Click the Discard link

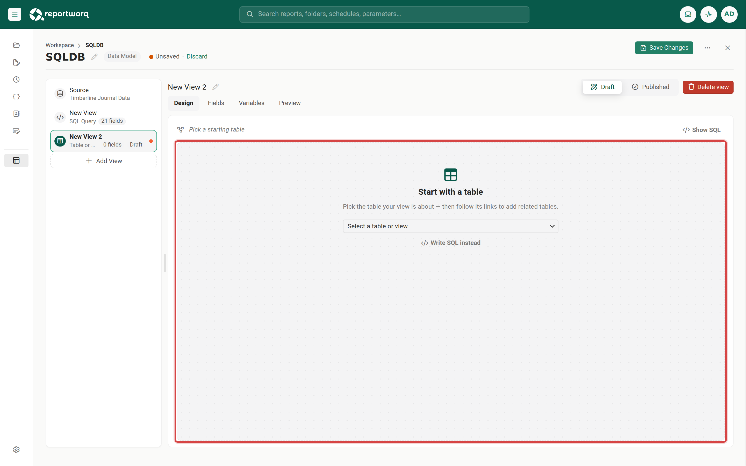(x=197, y=56)
